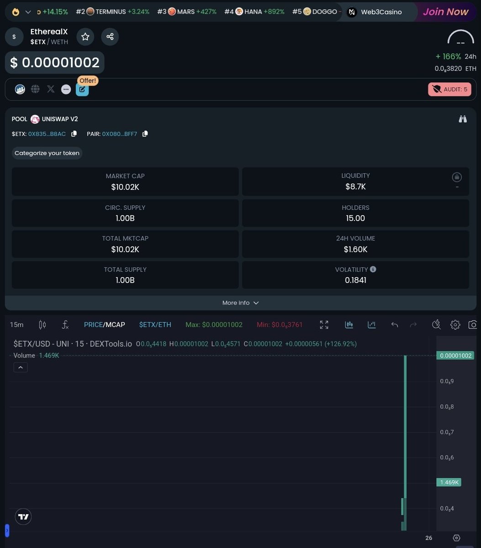481x548 pixels.
Task: Toggle the second bar-chart overlay icon
Action: 372,325
